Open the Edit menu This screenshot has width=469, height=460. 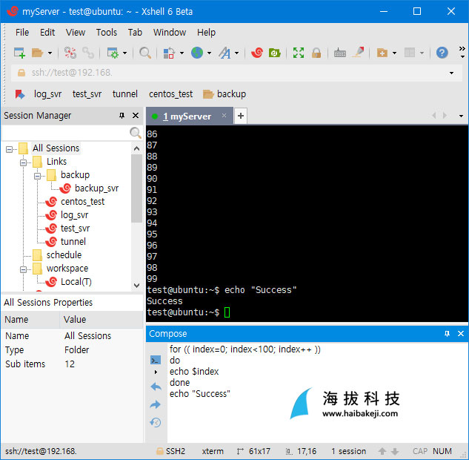click(x=47, y=33)
